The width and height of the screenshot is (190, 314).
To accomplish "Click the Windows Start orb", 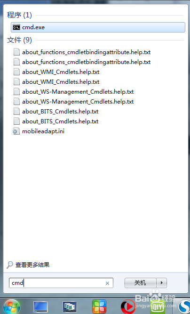I will [x=12, y=306].
